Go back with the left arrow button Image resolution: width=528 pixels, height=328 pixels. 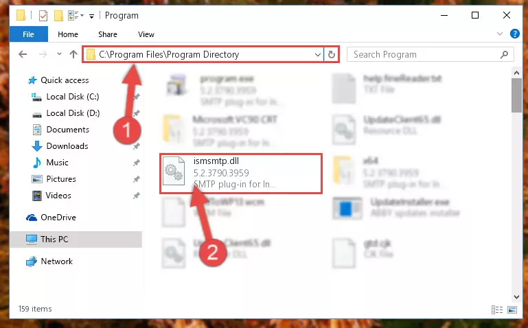pos(23,54)
